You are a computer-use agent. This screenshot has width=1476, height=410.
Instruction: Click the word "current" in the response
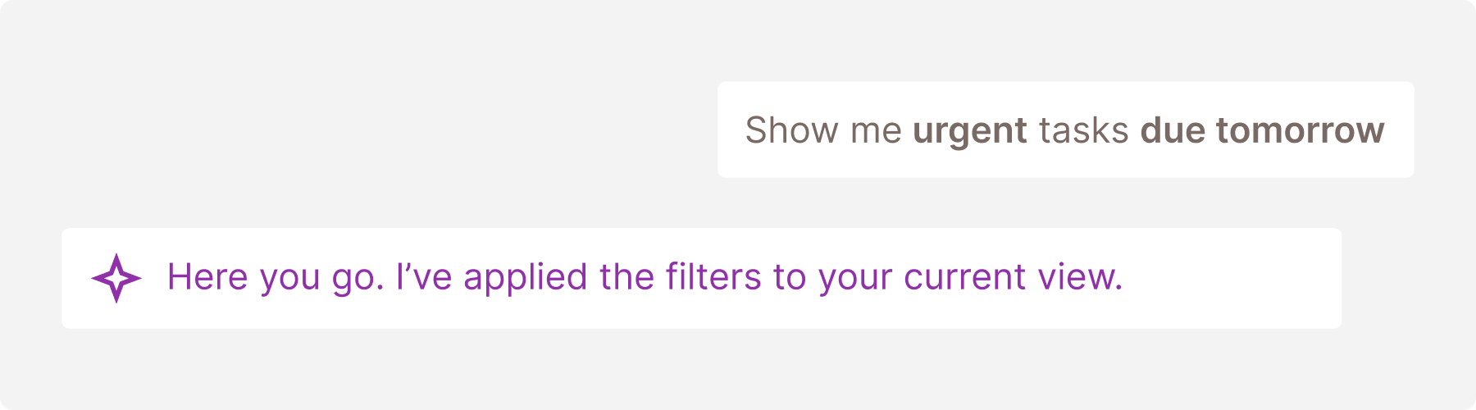click(965, 277)
